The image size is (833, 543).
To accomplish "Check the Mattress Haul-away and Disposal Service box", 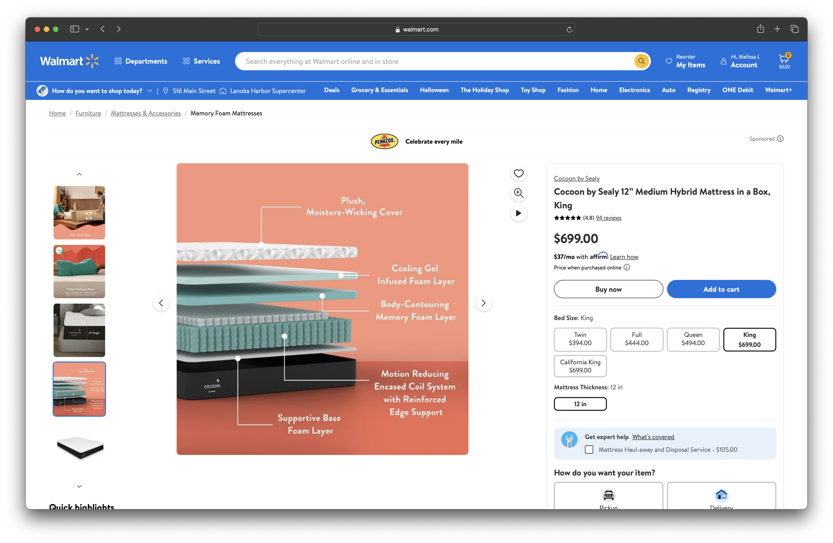I will [x=589, y=450].
